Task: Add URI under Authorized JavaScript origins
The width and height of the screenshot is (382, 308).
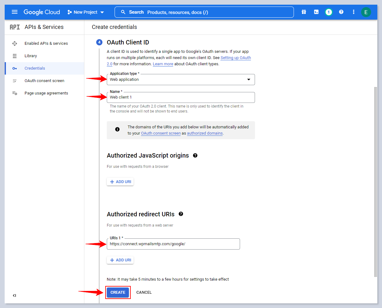Action: click(x=120, y=182)
